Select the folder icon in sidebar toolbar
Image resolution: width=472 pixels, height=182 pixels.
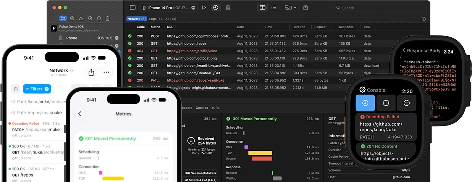coord(63,18)
